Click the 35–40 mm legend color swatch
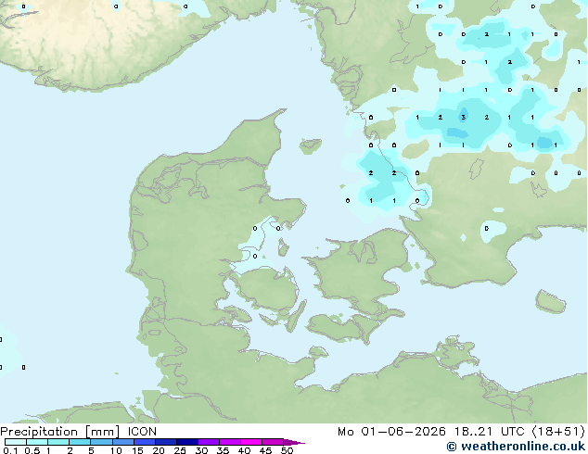The image size is (588, 454). coord(230,442)
